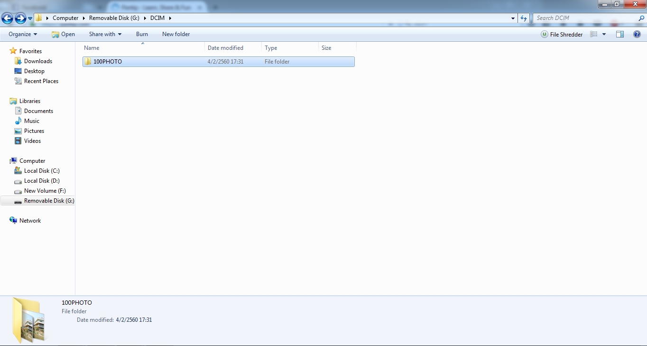Open Network in the navigation pane

[30, 221]
